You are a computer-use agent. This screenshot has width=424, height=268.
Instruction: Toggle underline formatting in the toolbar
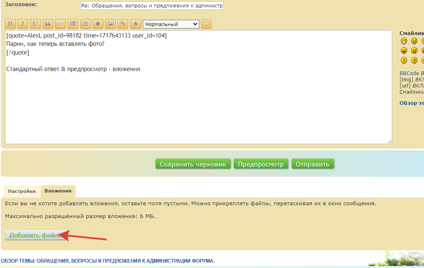[x=36, y=24]
